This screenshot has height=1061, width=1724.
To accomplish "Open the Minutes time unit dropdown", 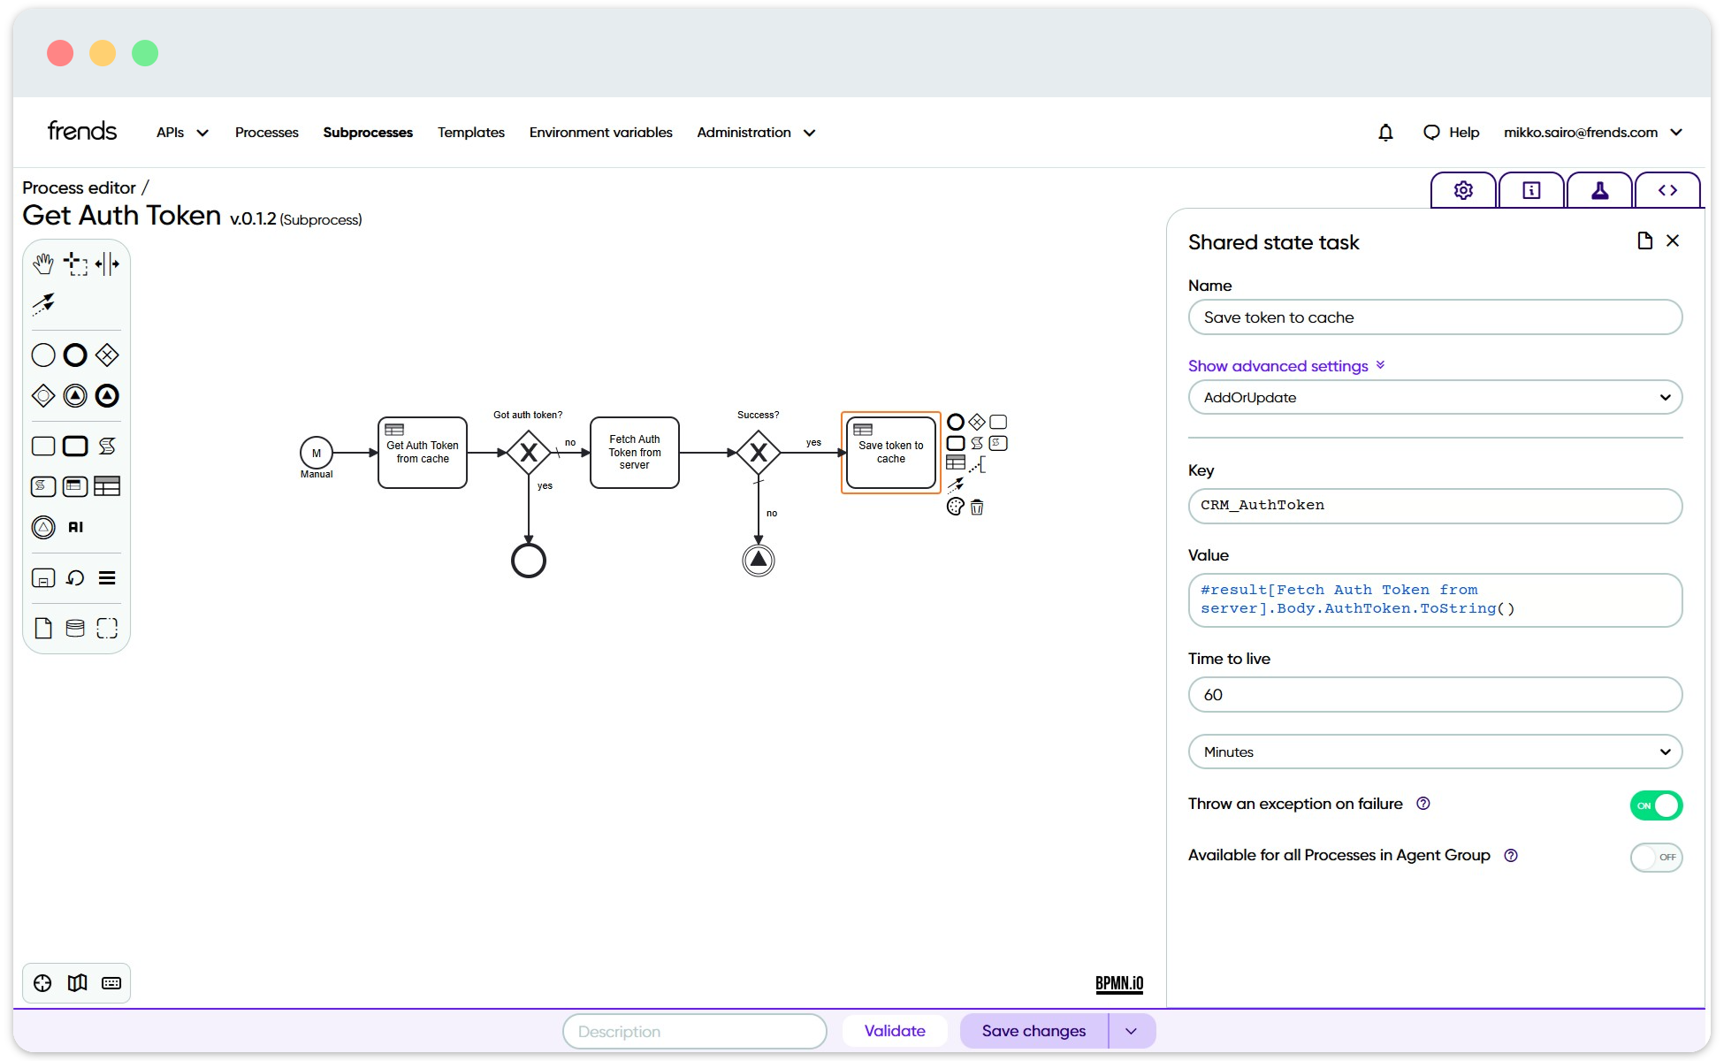I will [x=1434, y=752].
